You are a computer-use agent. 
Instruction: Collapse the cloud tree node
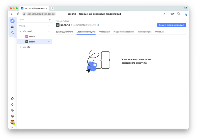tap(20, 31)
